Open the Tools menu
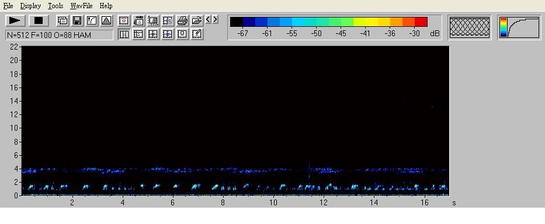 tap(55, 6)
